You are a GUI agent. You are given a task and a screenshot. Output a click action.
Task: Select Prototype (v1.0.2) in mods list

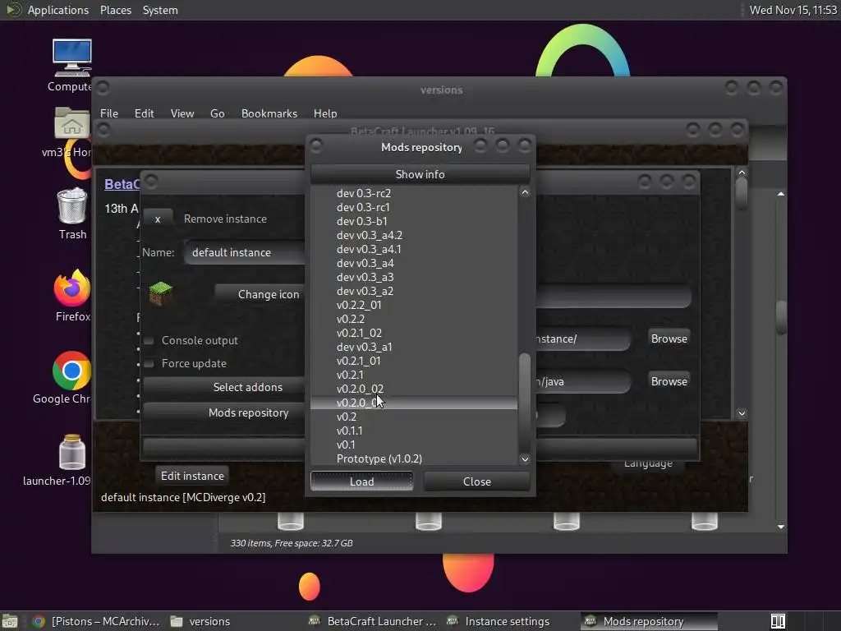[414, 458]
